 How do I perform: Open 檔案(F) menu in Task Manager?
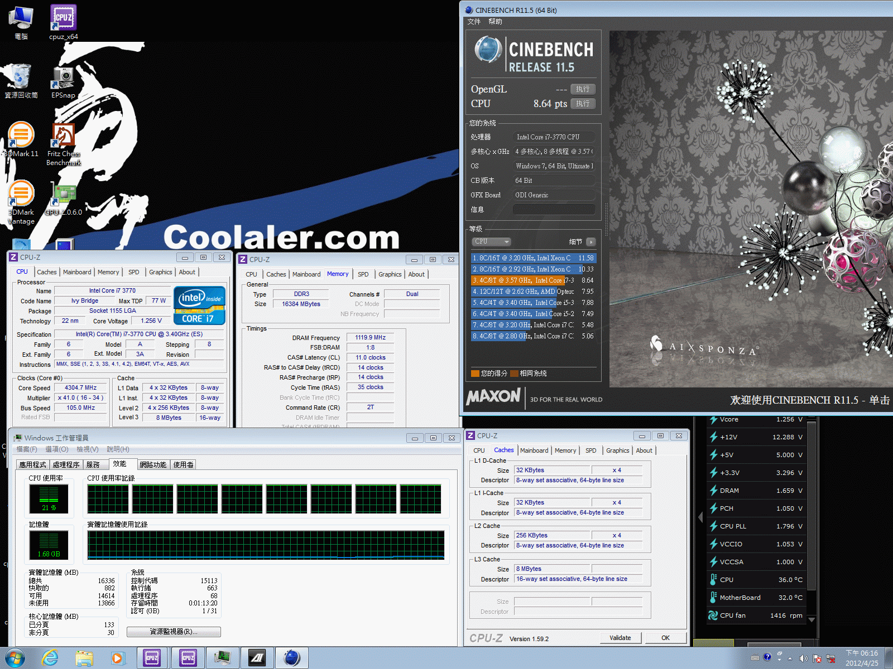click(26, 449)
